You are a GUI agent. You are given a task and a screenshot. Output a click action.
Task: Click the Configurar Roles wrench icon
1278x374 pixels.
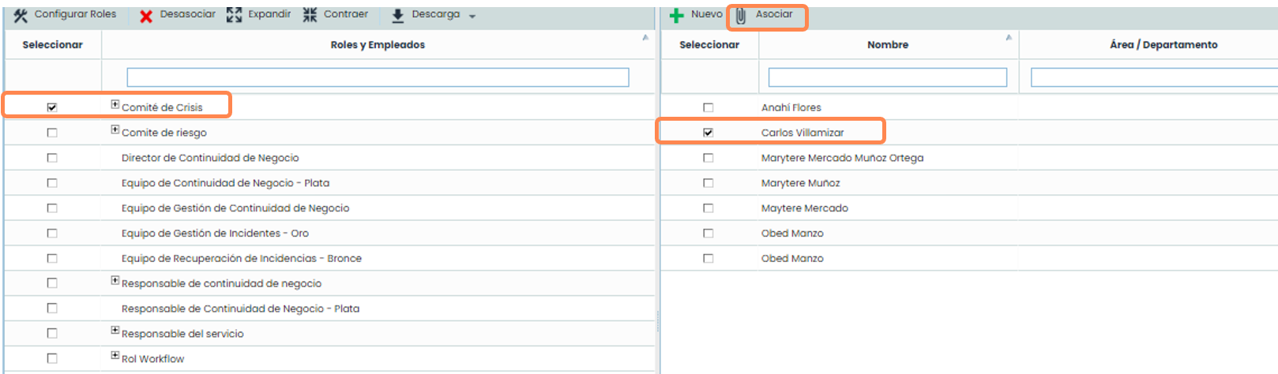tap(21, 15)
